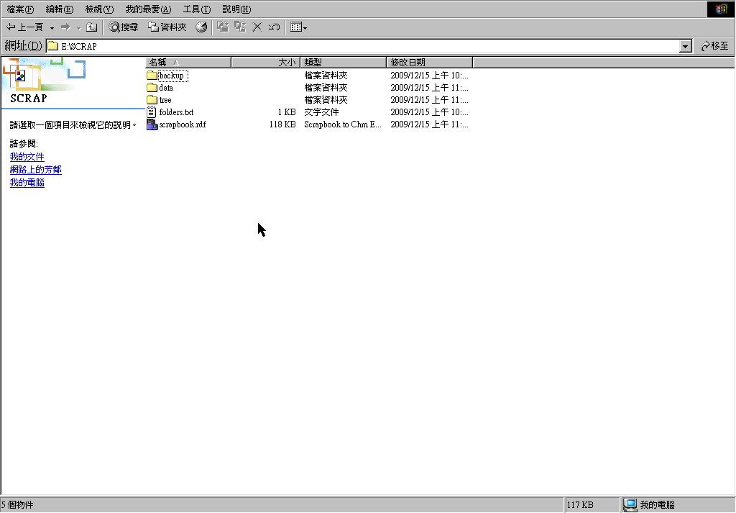736x513 pixels.
Task: Select the scrapbook.rdf file icon
Action: [152, 124]
